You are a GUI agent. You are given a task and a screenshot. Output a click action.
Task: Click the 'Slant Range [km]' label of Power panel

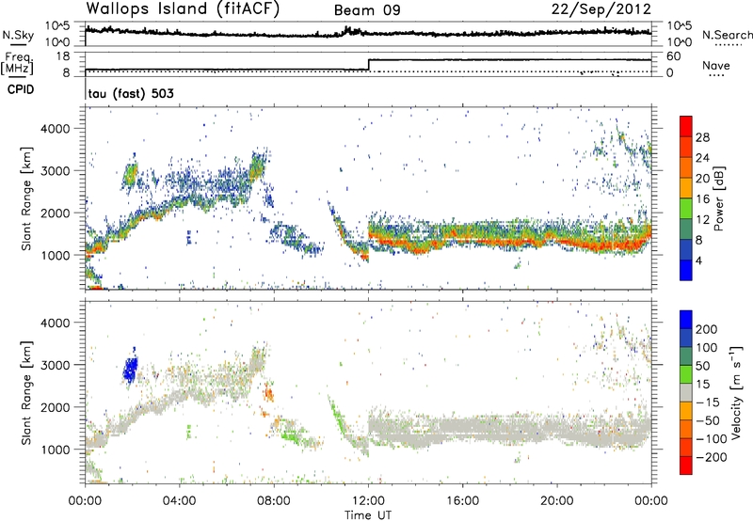tap(26, 198)
